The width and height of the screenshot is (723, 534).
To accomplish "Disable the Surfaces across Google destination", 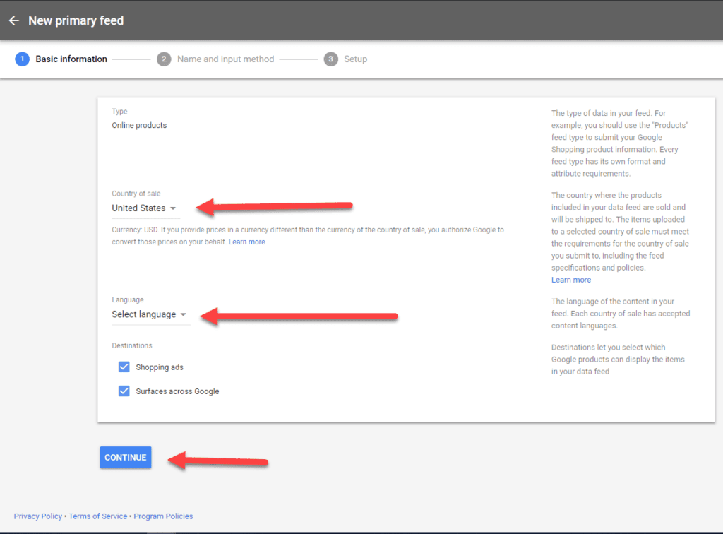I will (x=124, y=390).
